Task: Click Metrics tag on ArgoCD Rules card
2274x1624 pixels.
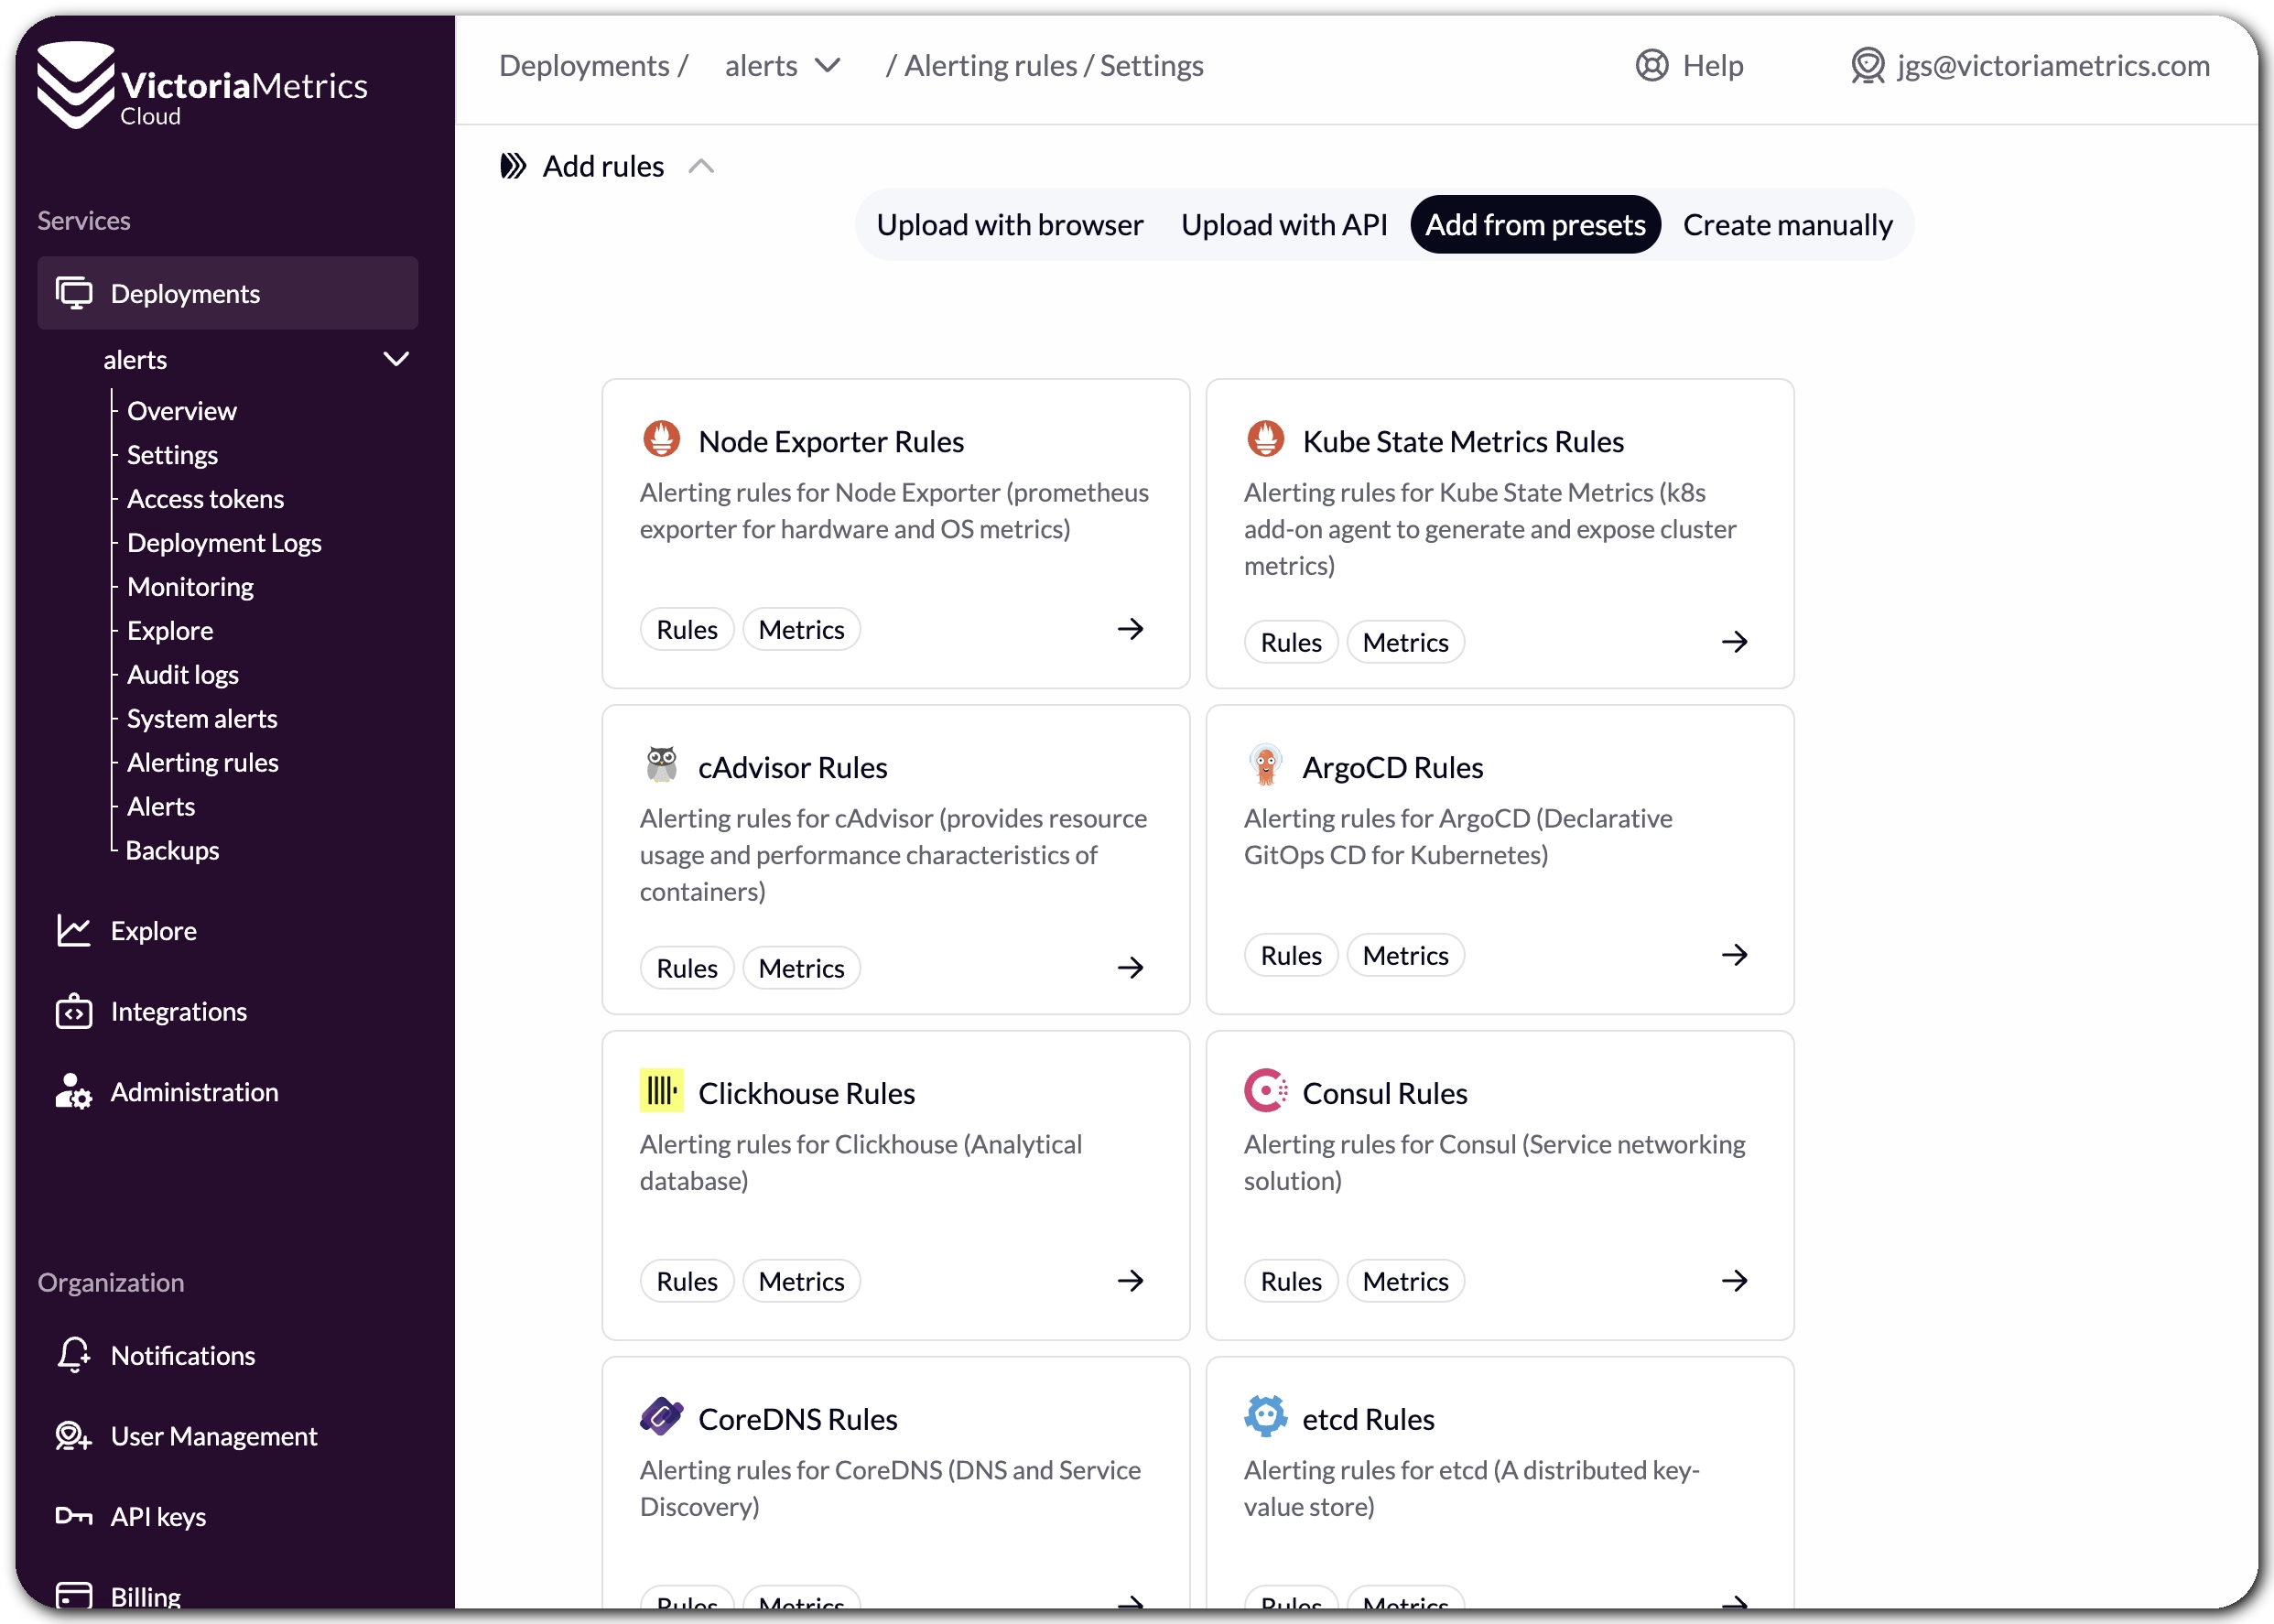Action: point(1404,955)
